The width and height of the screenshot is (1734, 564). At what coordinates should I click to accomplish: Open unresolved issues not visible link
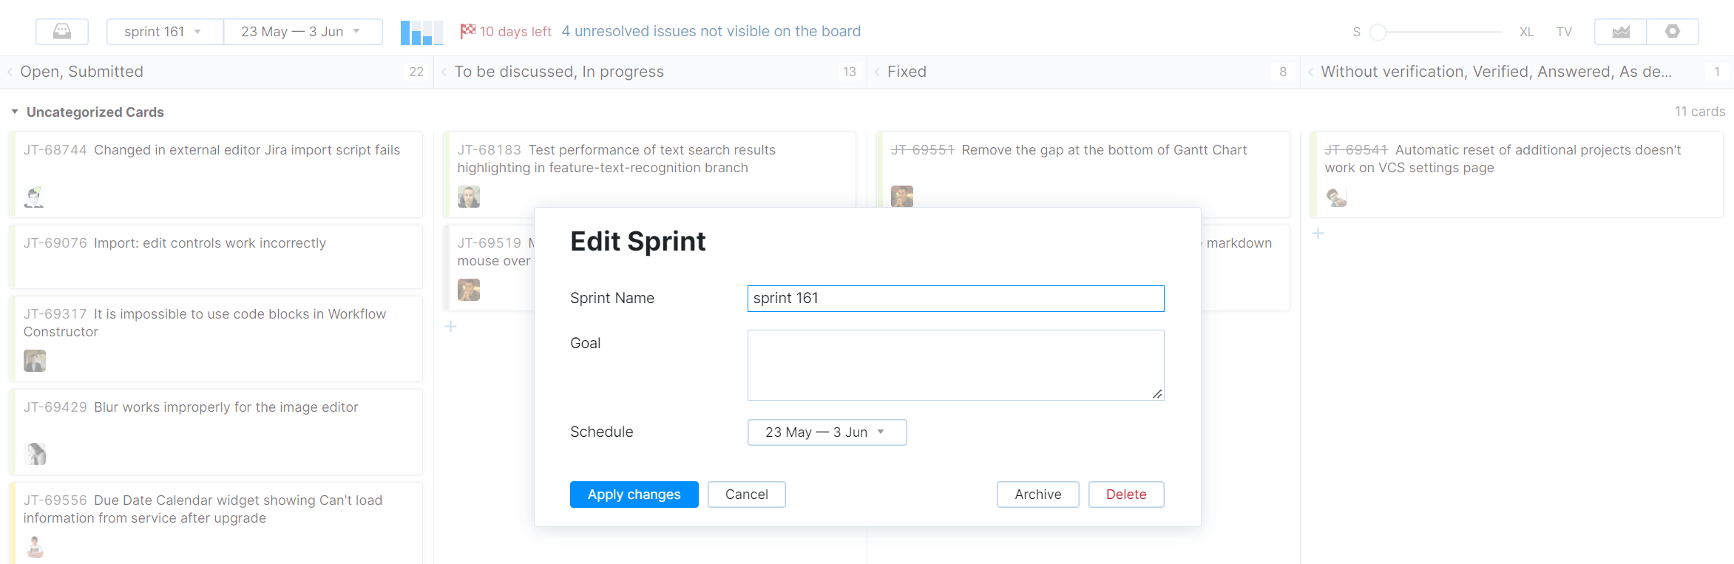click(711, 31)
